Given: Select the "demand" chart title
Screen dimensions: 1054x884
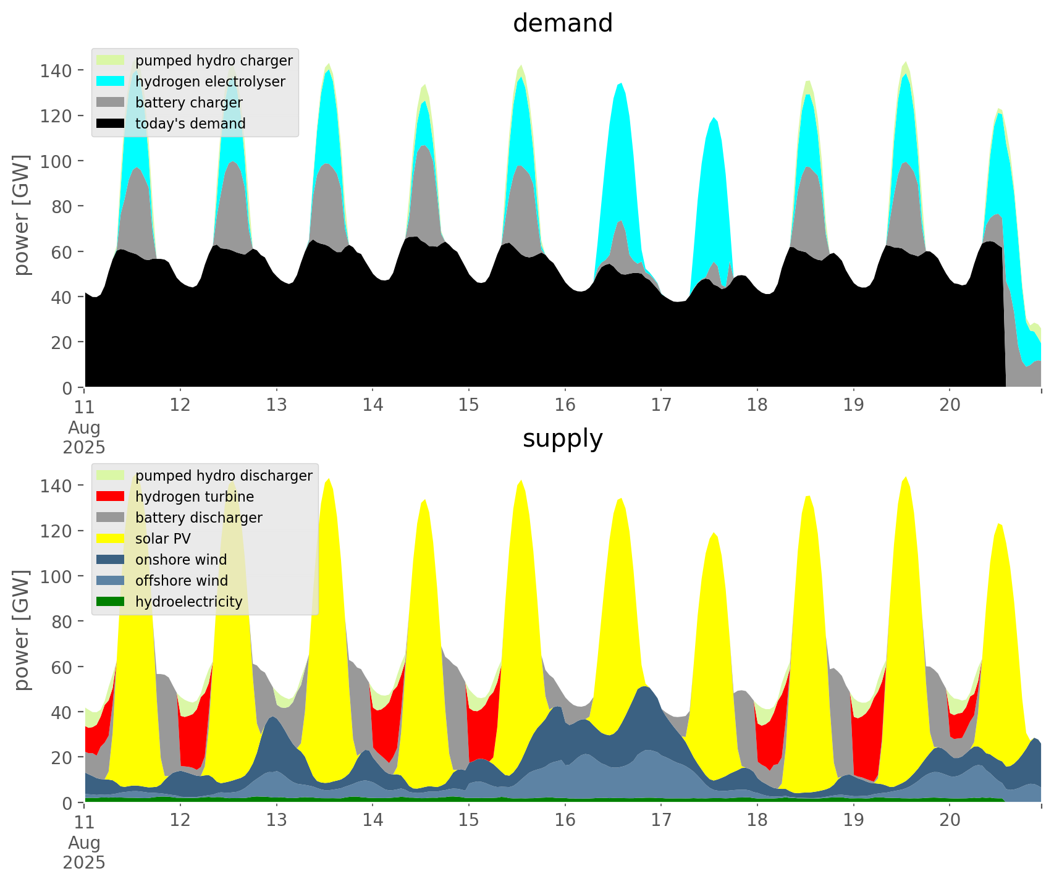Looking at the screenshot, I should coord(562,23).
